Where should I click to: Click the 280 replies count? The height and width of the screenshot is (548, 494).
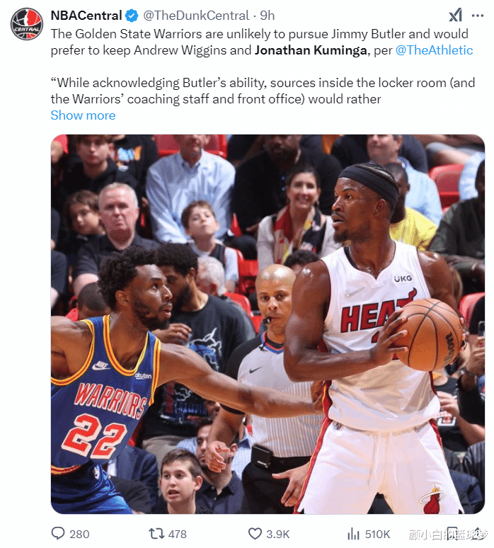79,534
